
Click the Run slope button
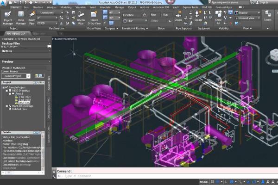[x=164, y=15]
